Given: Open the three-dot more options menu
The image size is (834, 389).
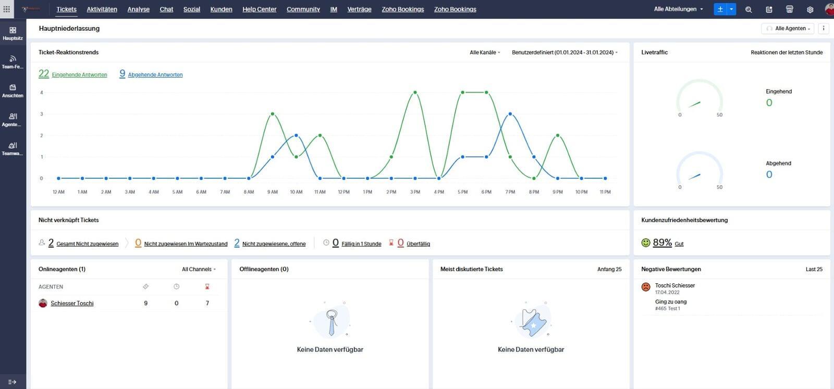Looking at the screenshot, I should [x=824, y=29].
